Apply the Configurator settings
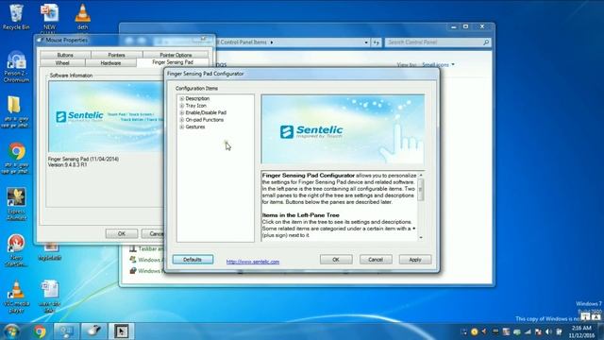Image resolution: width=604 pixels, height=340 pixels. click(x=415, y=260)
